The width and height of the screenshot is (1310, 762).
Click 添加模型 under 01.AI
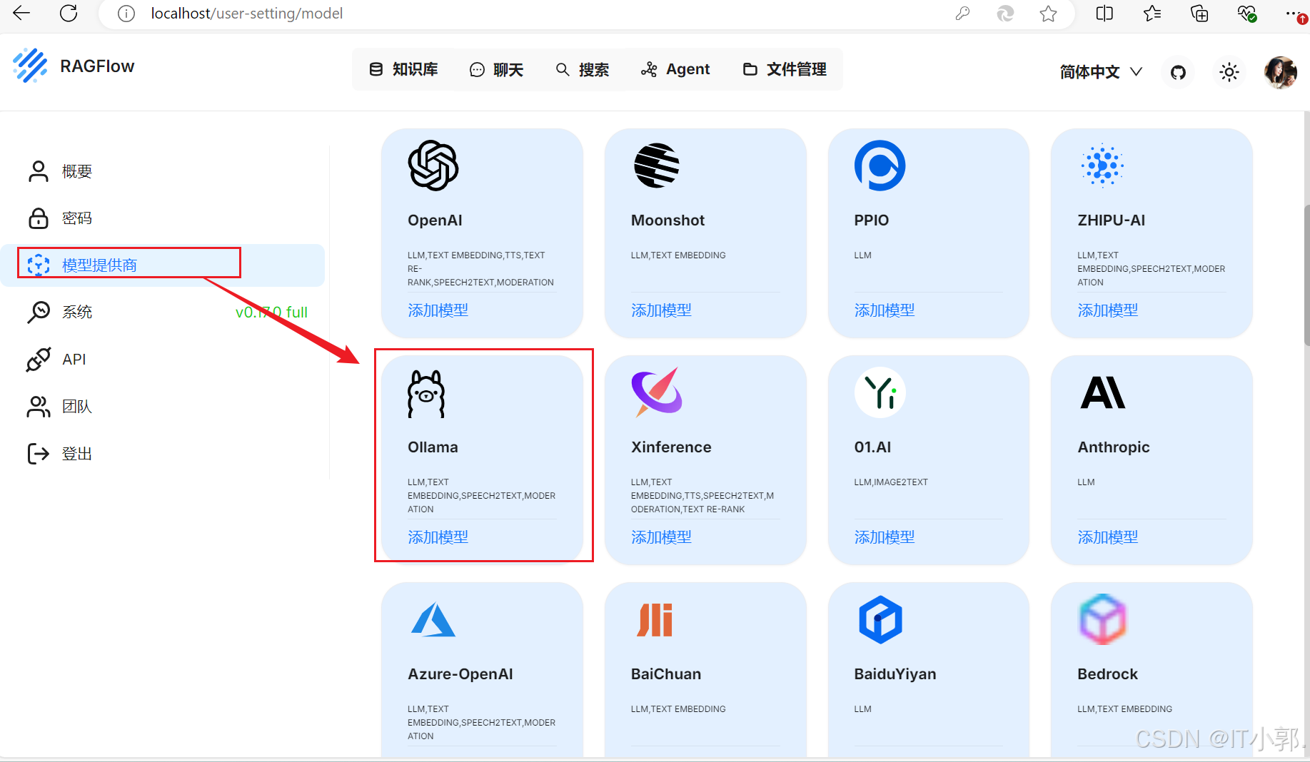coord(885,537)
